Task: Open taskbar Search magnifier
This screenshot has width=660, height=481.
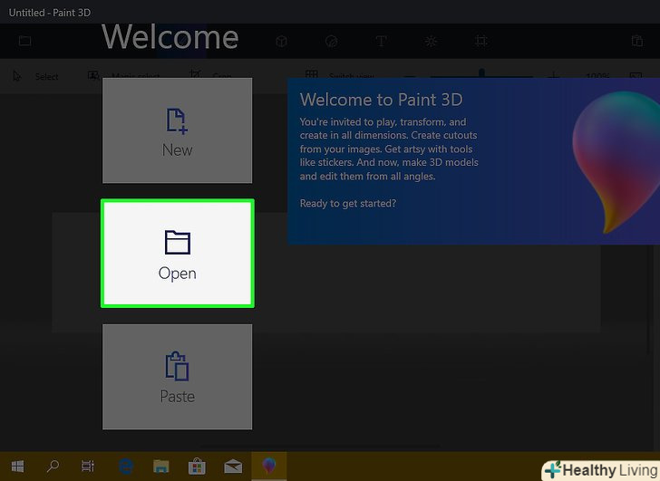Action: (53, 466)
